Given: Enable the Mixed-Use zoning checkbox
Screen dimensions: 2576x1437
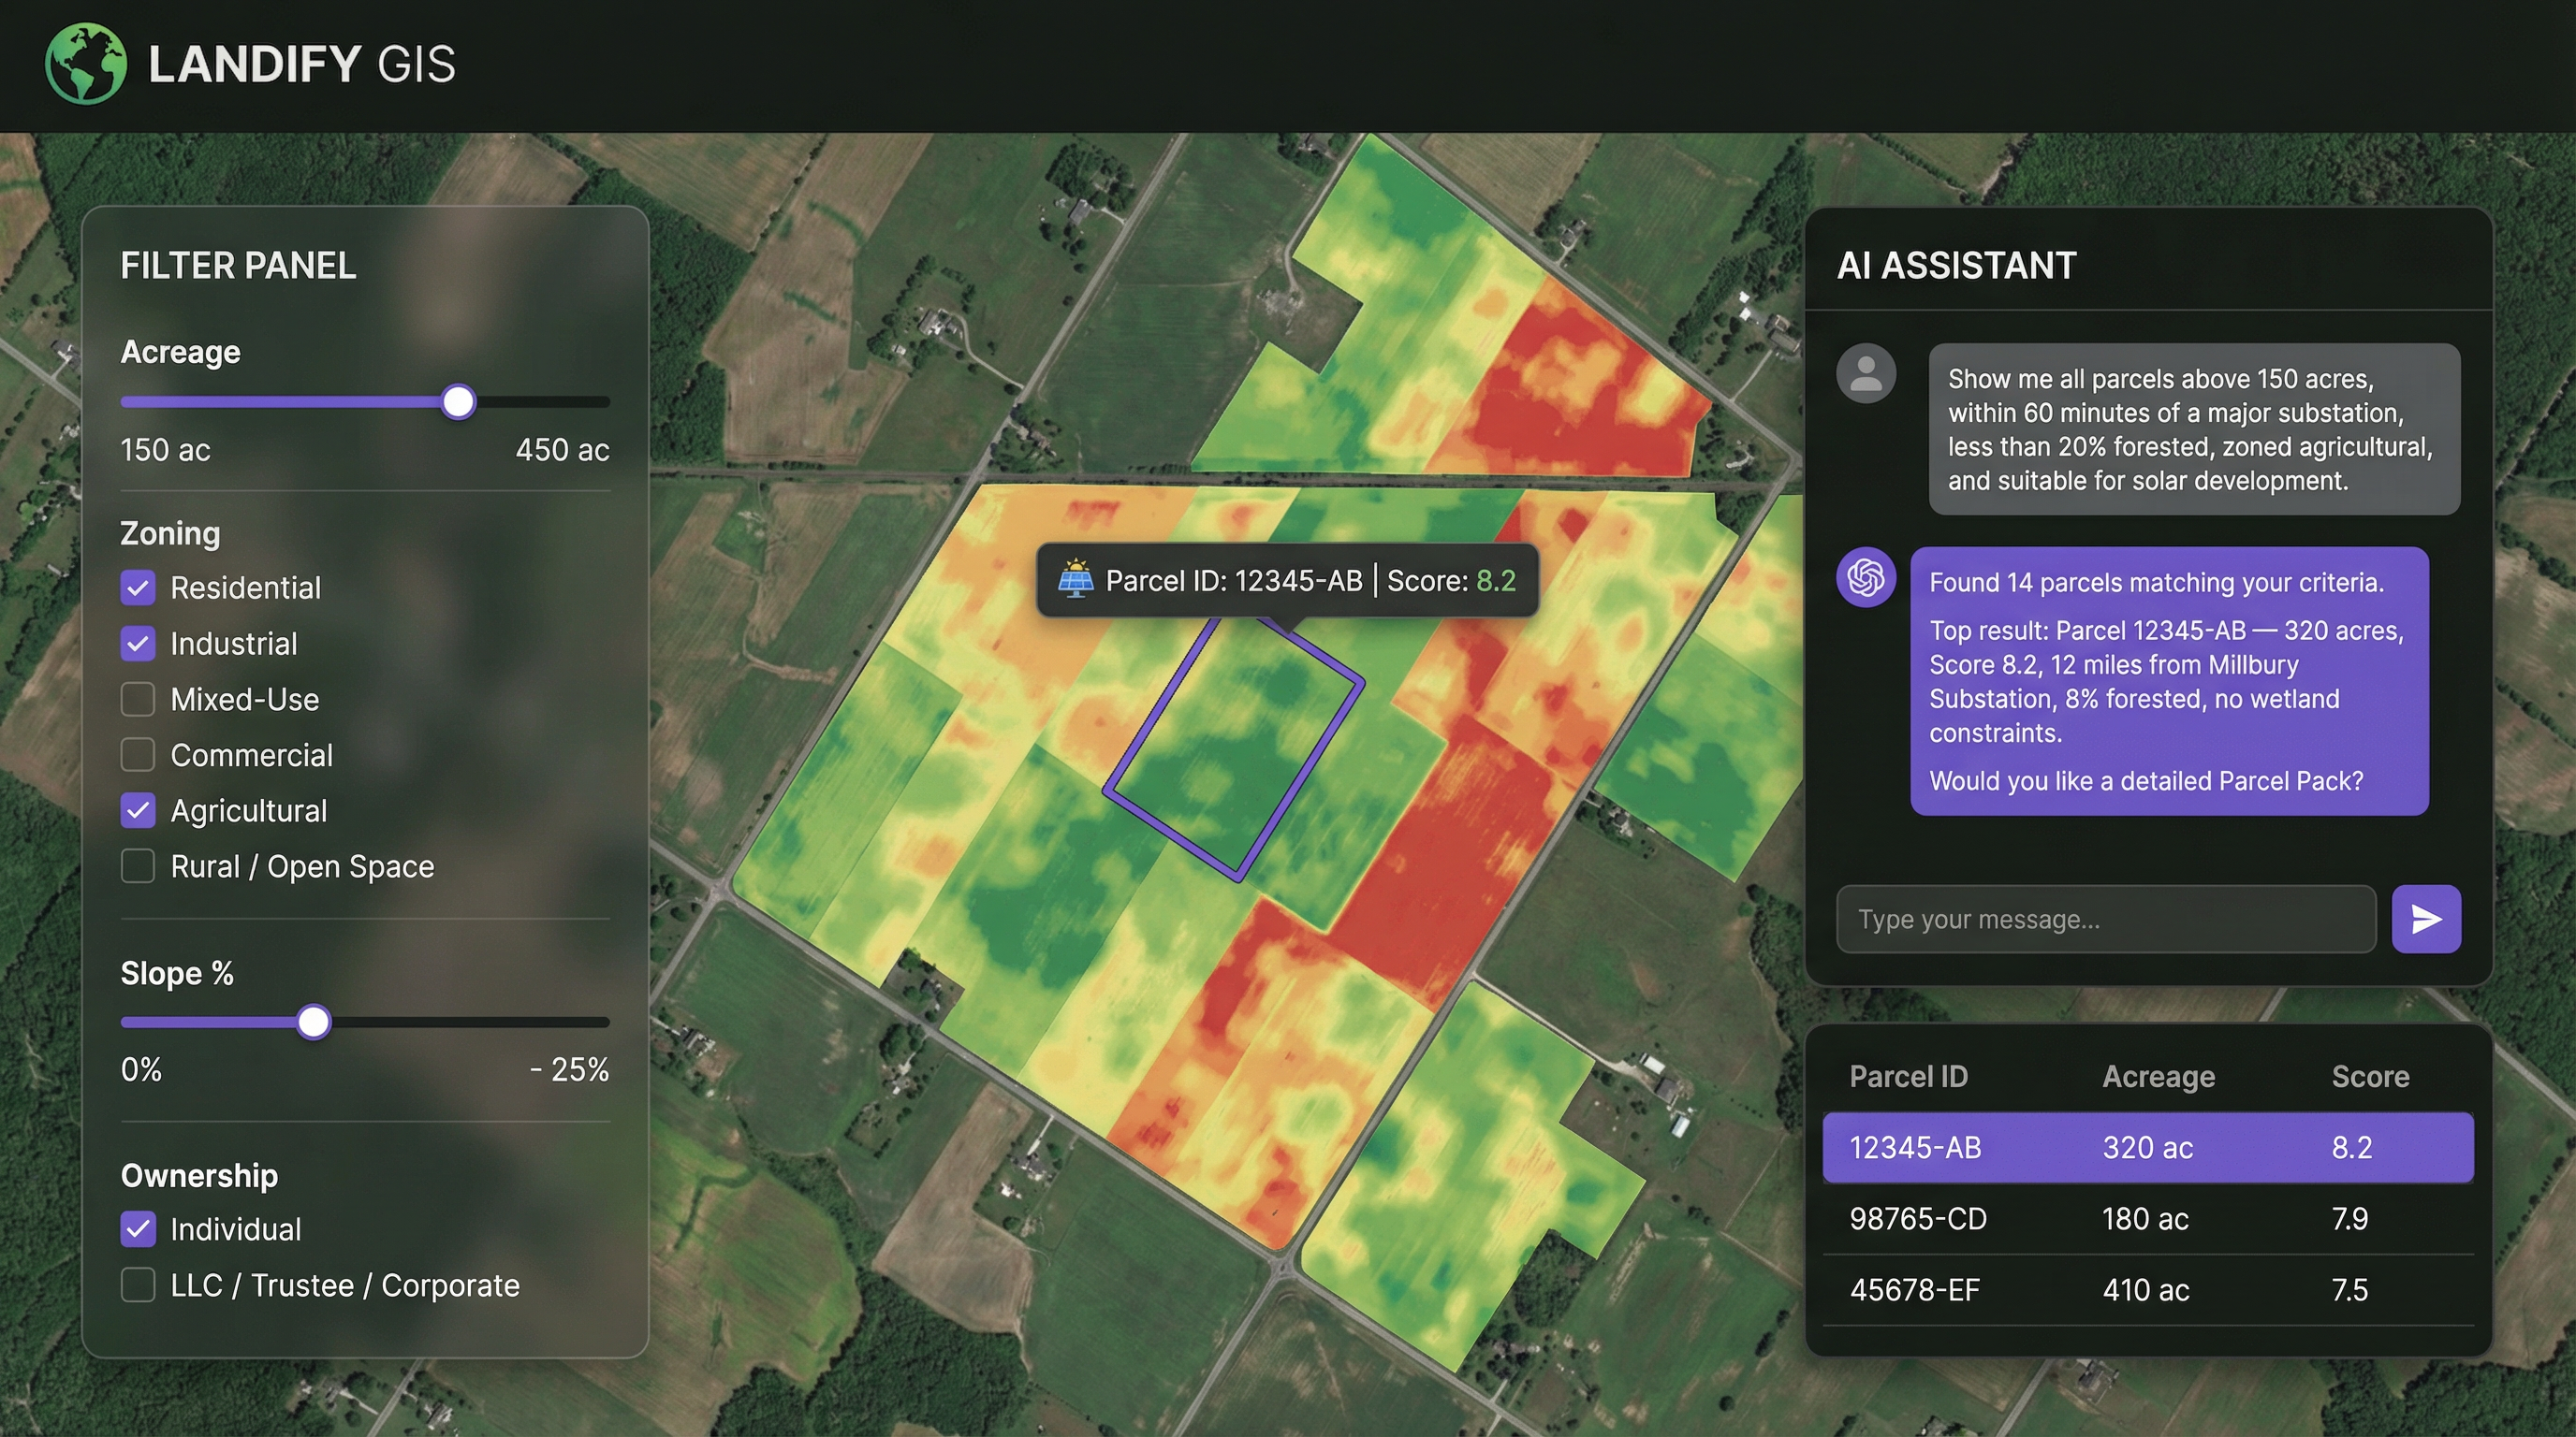Looking at the screenshot, I should [x=138, y=700].
